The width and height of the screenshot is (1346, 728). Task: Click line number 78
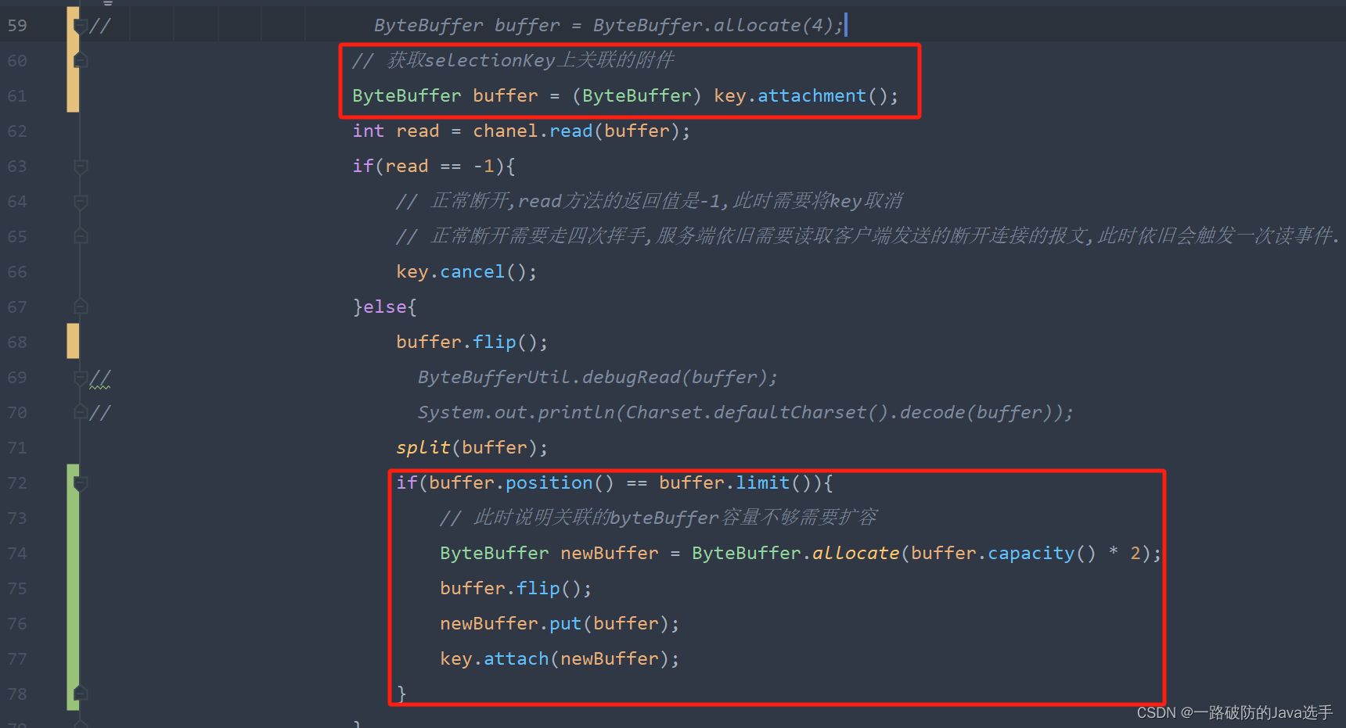16,694
